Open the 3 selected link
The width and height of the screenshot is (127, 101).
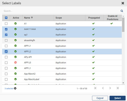point(9,89)
